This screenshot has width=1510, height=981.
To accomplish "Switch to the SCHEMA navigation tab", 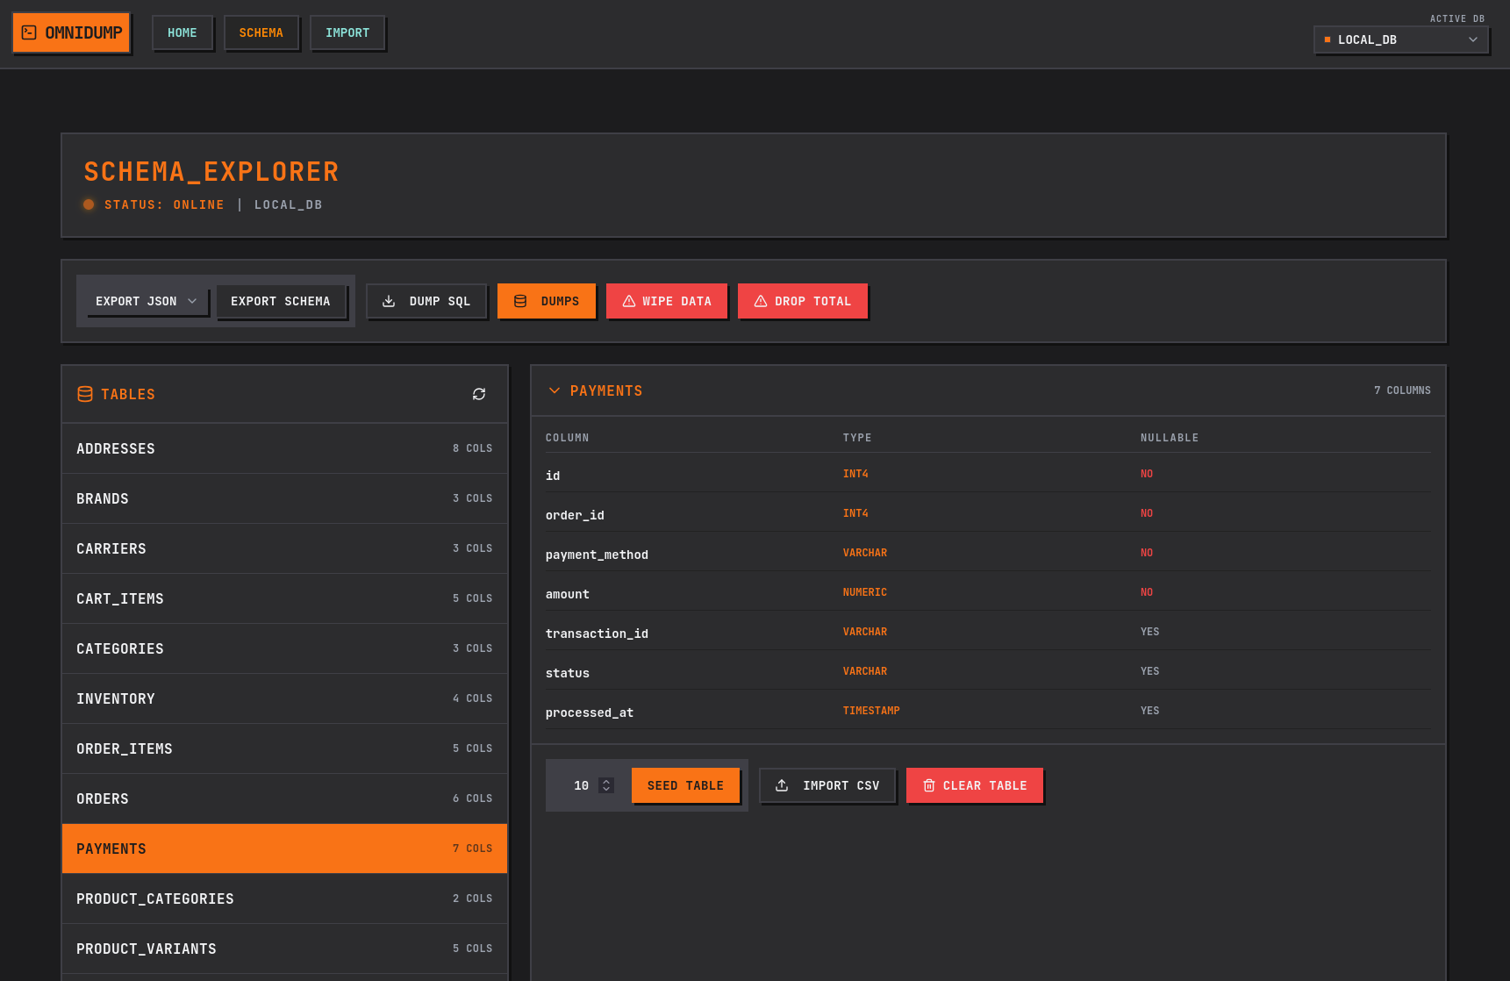I will (x=261, y=32).
